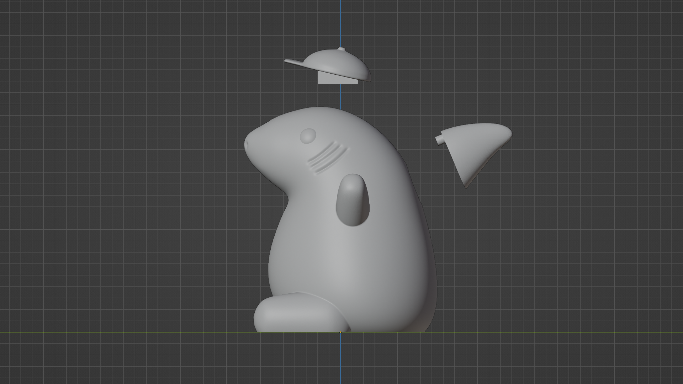The image size is (683, 384).
Task: Click the pointed lower tip of the detached fin
Action: click(466, 186)
